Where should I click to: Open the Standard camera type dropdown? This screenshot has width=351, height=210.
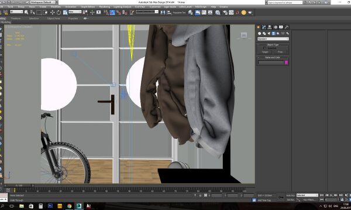coord(273,39)
